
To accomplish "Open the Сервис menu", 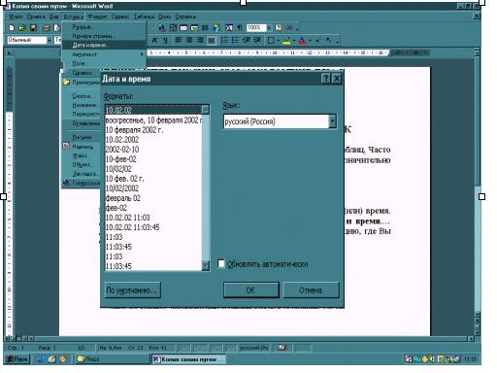I will tap(120, 17).
